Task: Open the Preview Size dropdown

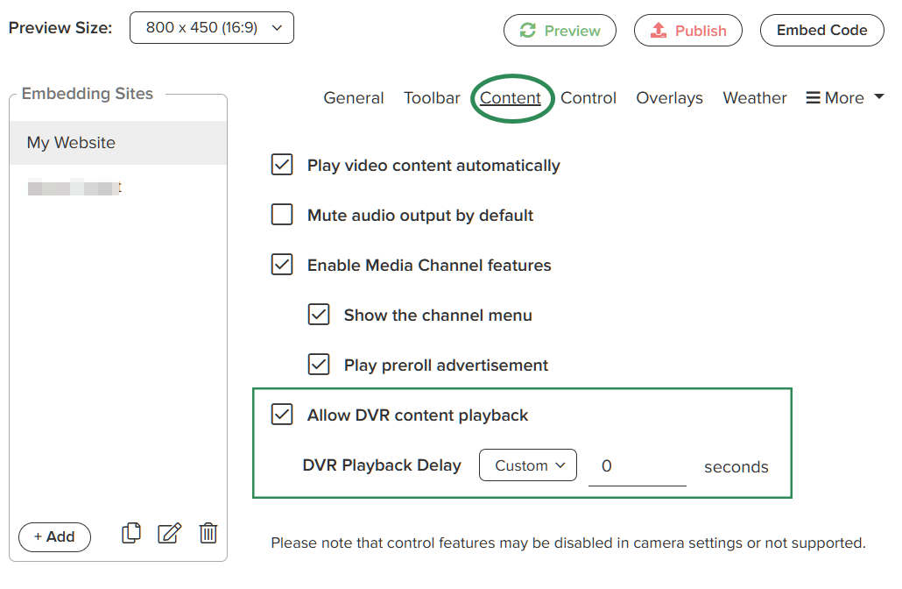Action: pos(211,27)
